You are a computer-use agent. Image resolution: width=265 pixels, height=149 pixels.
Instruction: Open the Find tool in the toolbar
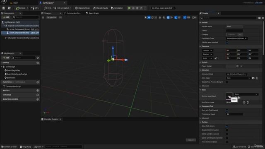click(47, 8)
